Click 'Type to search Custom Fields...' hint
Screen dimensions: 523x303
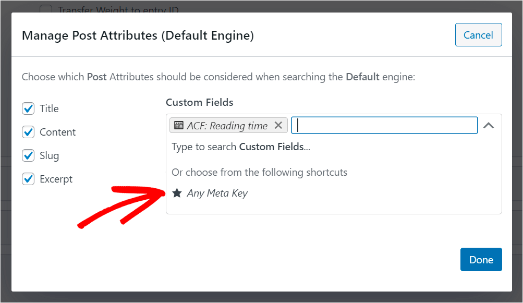(241, 147)
